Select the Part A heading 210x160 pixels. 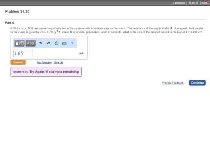[9, 23]
